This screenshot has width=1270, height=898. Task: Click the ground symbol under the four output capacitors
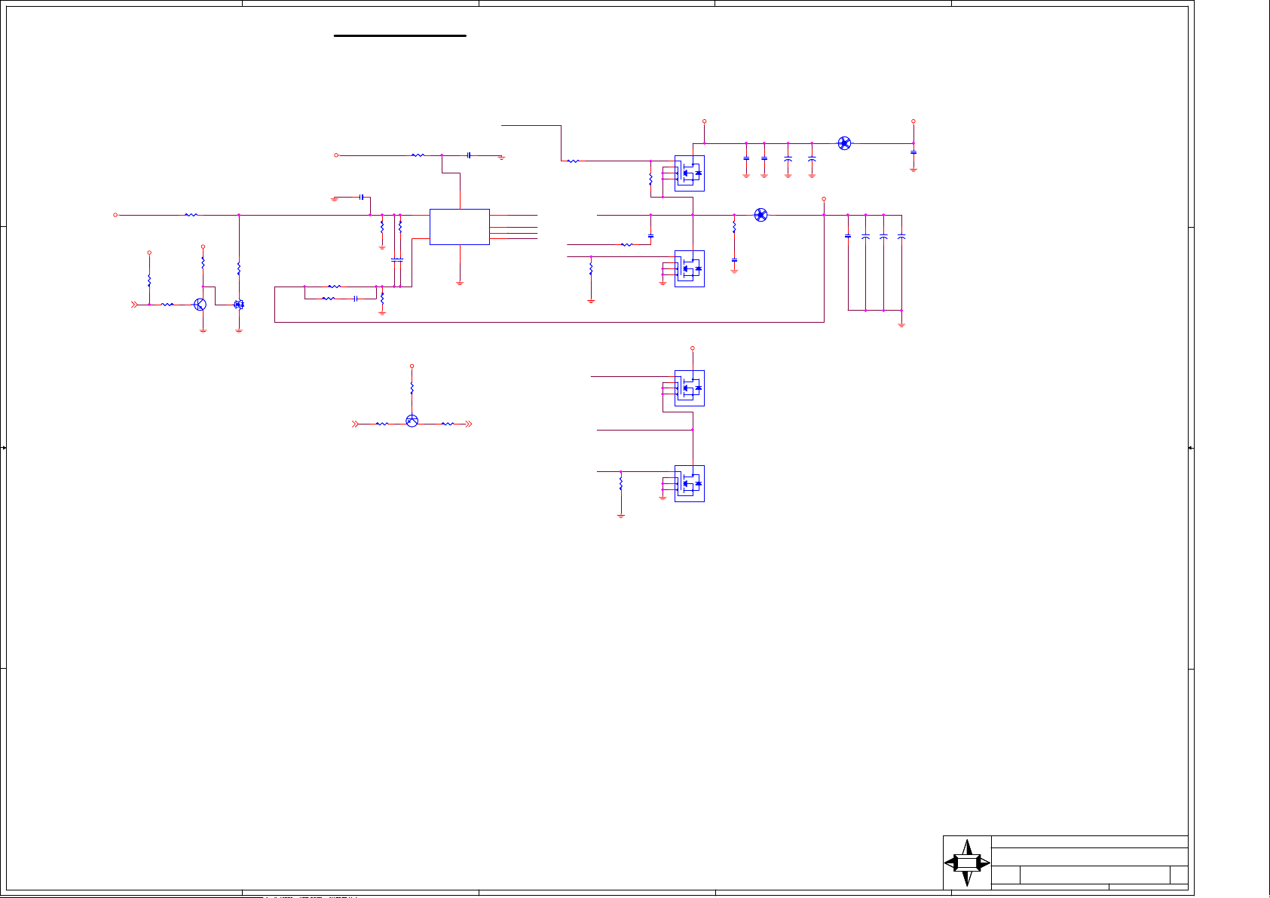(x=901, y=324)
